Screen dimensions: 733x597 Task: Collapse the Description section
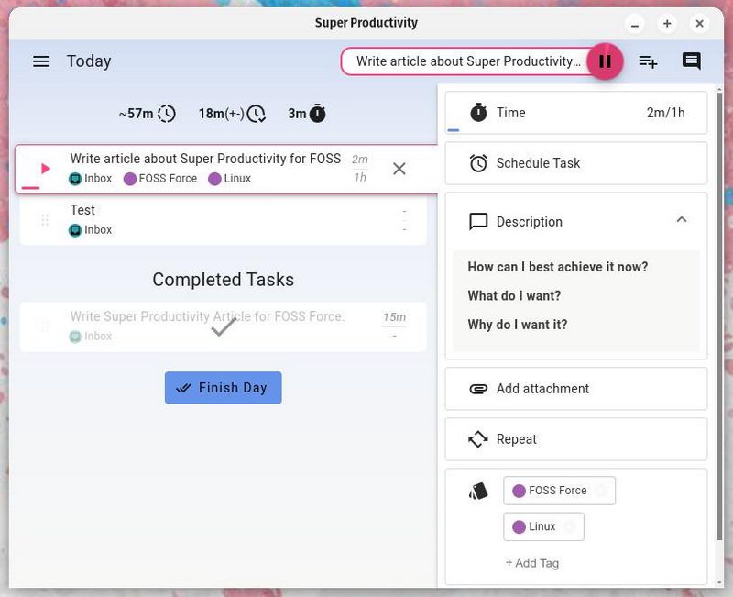682,219
